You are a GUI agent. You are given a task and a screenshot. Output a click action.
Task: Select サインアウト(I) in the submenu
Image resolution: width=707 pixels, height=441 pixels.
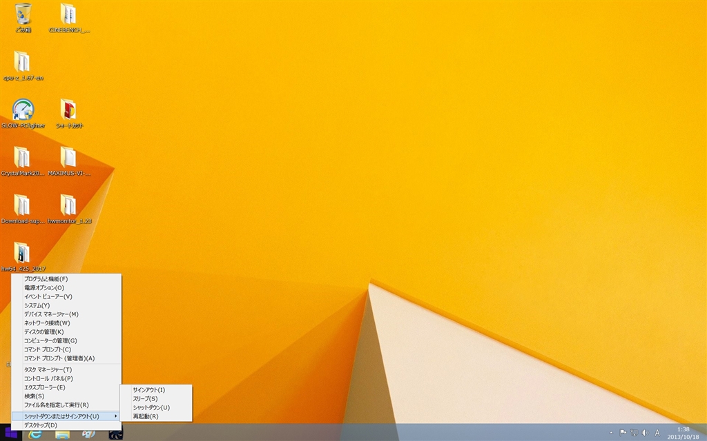156,390
